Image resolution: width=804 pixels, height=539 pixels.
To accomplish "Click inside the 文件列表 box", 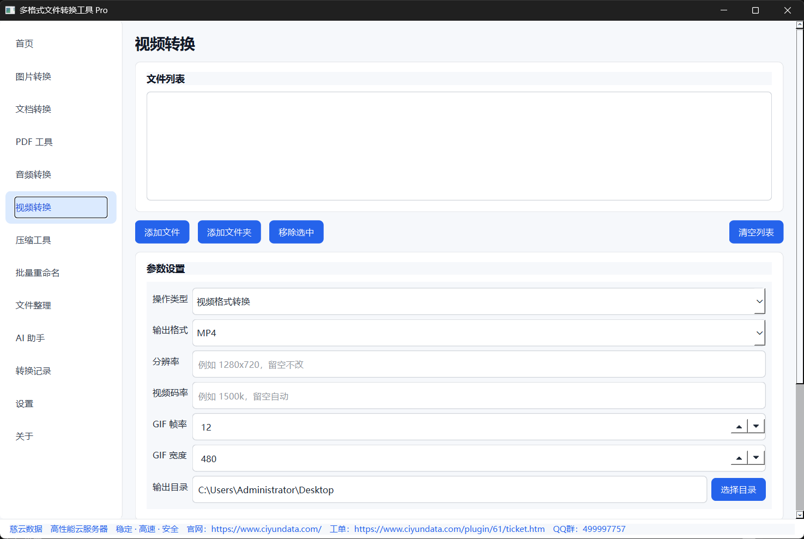I will (459, 146).
